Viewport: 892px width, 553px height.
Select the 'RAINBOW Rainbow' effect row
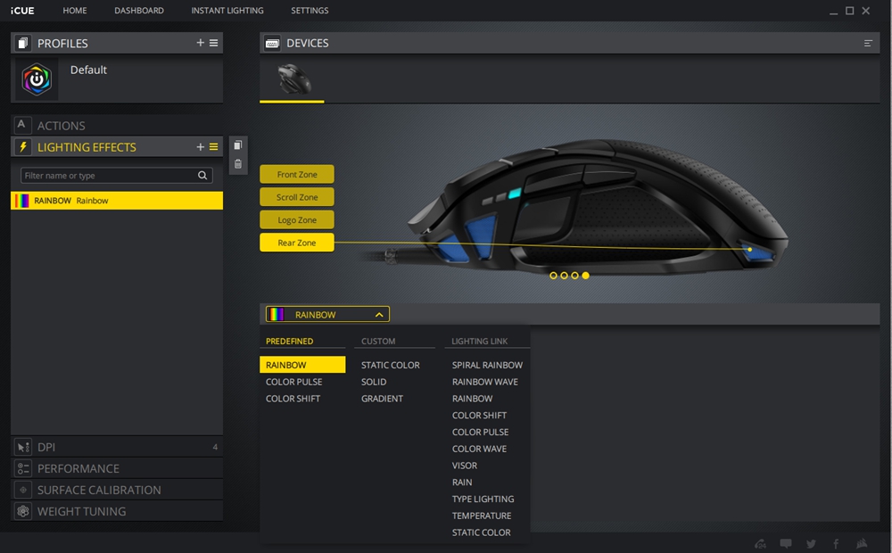tap(117, 201)
